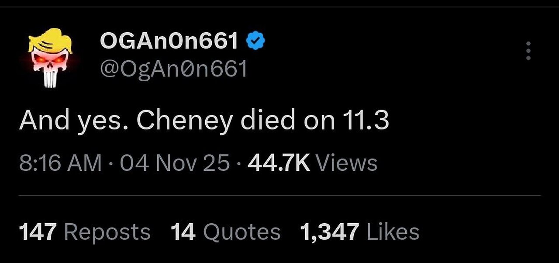Click the @OgAn0n661 handle
The height and width of the screenshot is (263, 559).
coord(174,69)
